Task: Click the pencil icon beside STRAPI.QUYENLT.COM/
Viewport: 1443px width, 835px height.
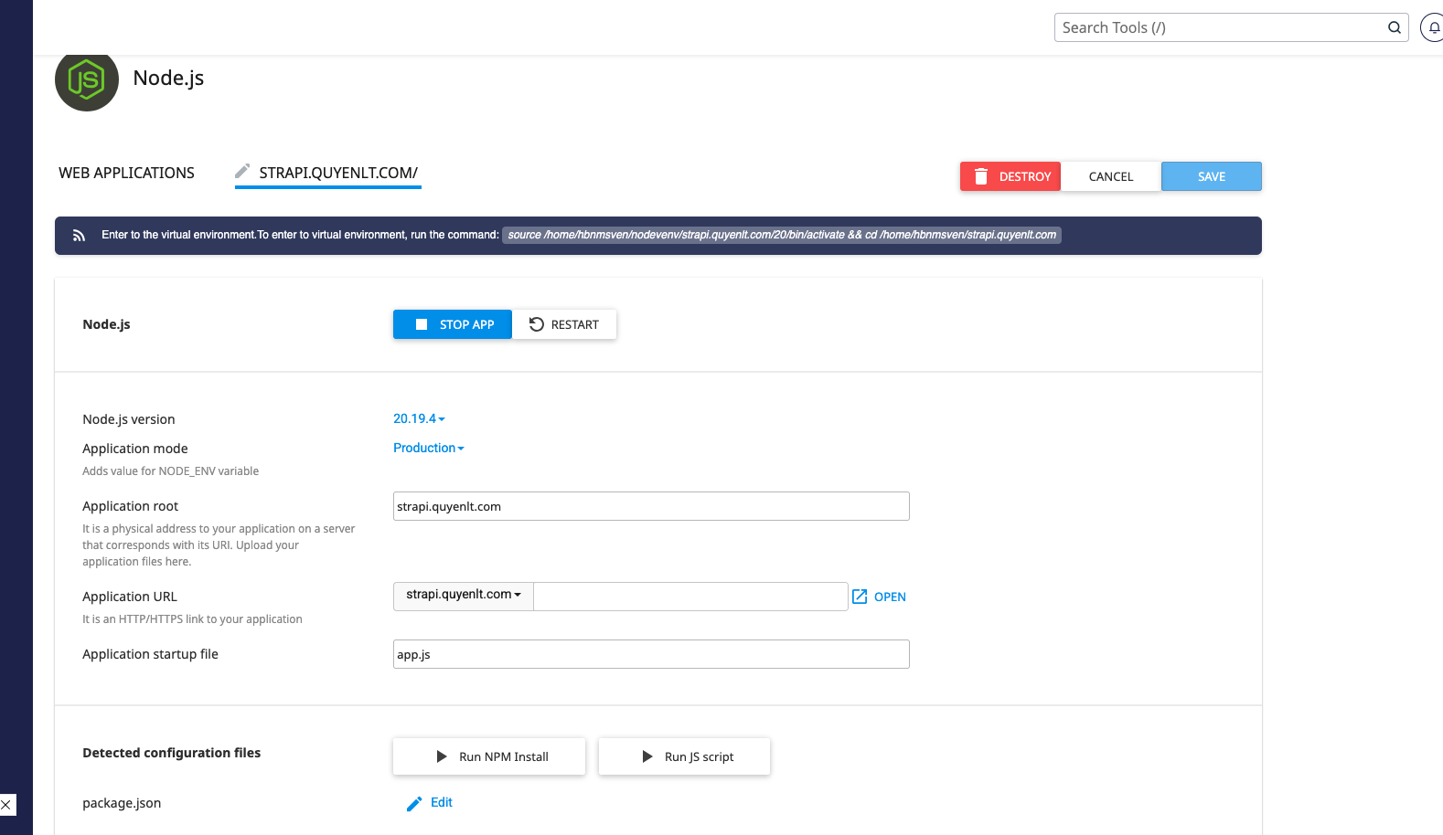Action: (242, 172)
